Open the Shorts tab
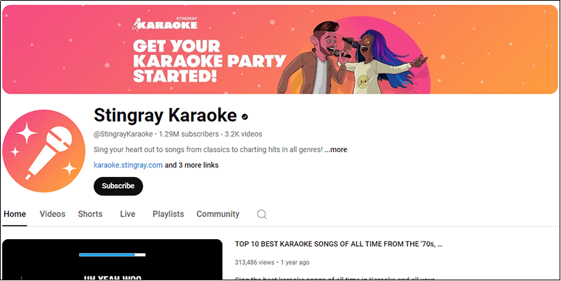Screen dimensions: 561x281 pos(90,214)
